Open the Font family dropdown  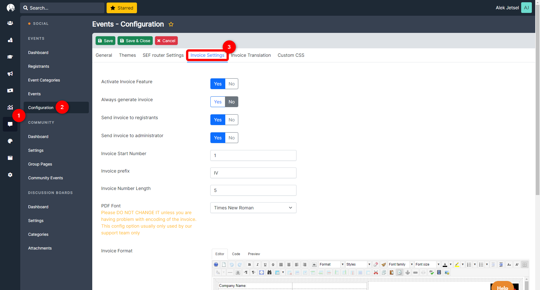(x=401, y=264)
